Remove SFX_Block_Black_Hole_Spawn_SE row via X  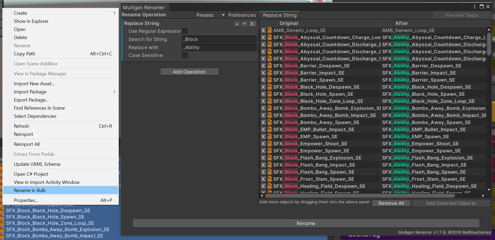(263, 94)
